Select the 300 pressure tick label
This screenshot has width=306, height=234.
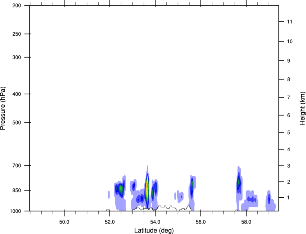click(x=17, y=57)
